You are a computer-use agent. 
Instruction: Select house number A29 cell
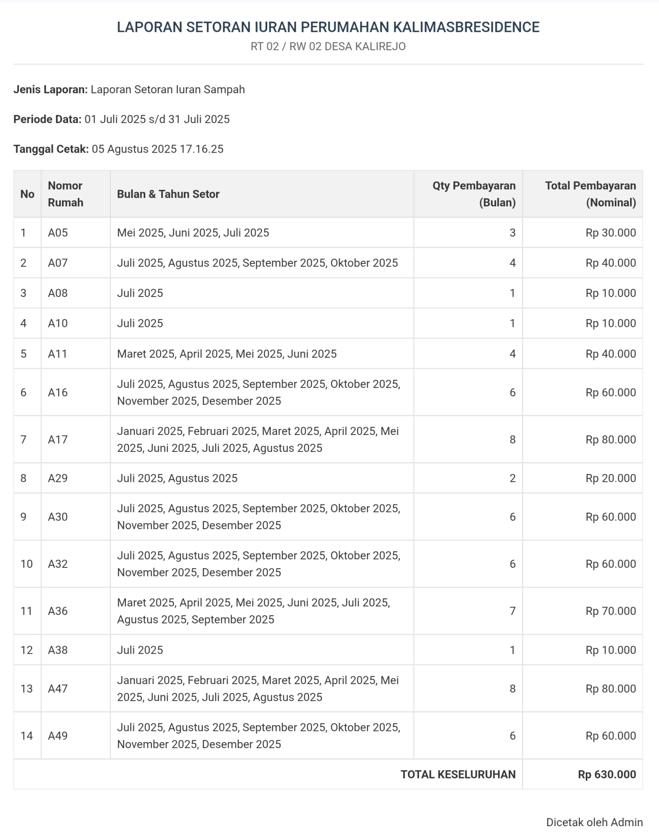click(x=58, y=478)
